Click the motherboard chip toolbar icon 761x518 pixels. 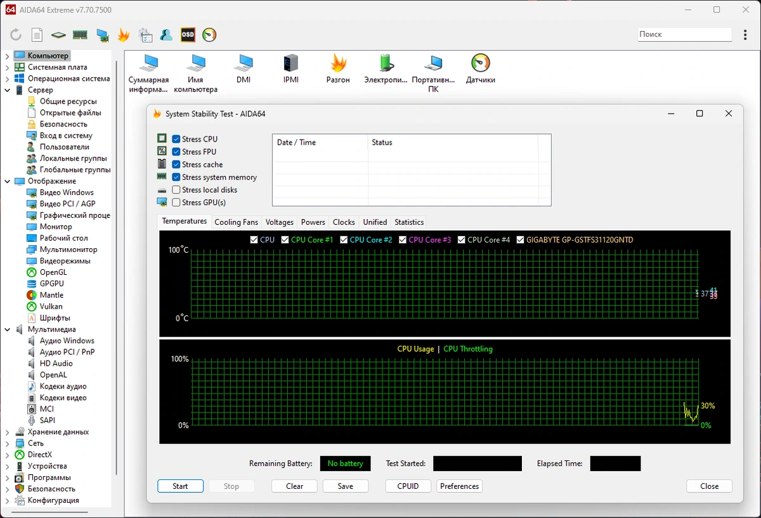(x=58, y=35)
